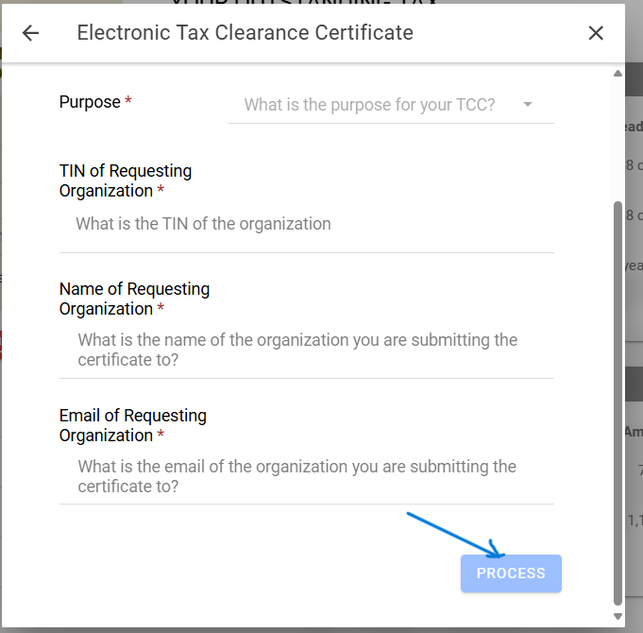Click the vertical scrollbar thumb

coord(618,397)
